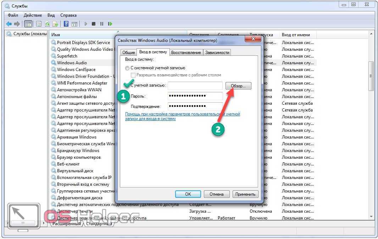Click the Refresh toolbar icon
378x239 pixels.
pos(47,24)
